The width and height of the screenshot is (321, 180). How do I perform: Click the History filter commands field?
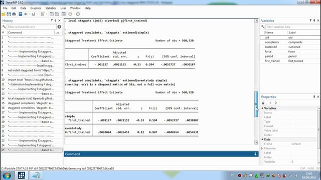32,26
